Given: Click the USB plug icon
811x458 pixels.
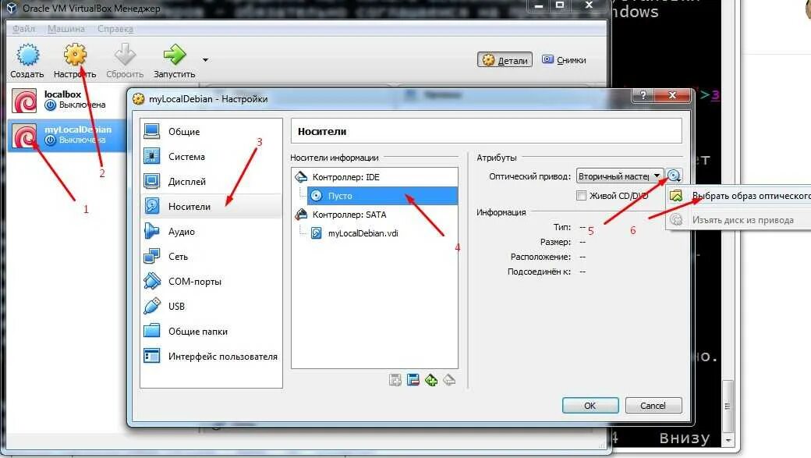Looking at the screenshot, I should [151, 305].
